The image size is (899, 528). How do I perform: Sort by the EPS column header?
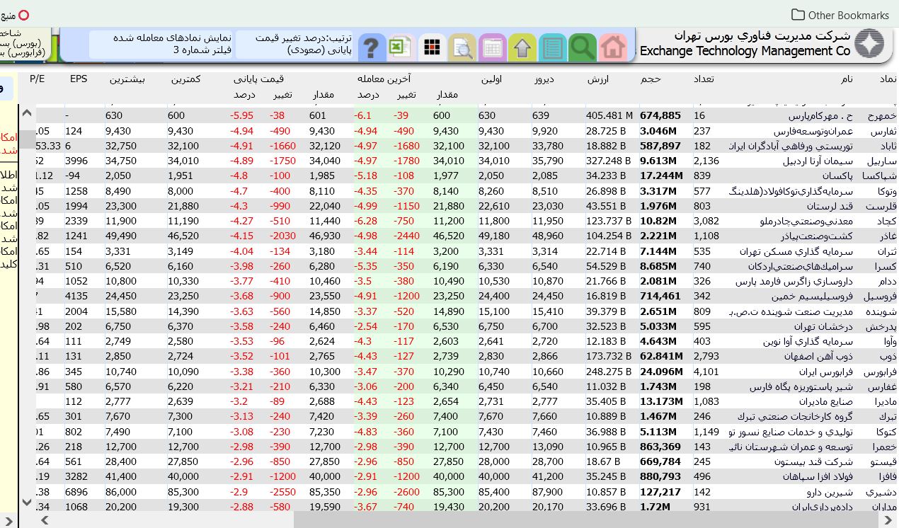click(x=79, y=79)
